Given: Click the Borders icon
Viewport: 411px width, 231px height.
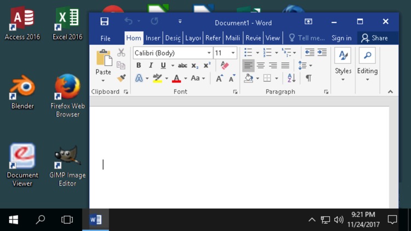Looking at the screenshot, I should click(x=267, y=78).
